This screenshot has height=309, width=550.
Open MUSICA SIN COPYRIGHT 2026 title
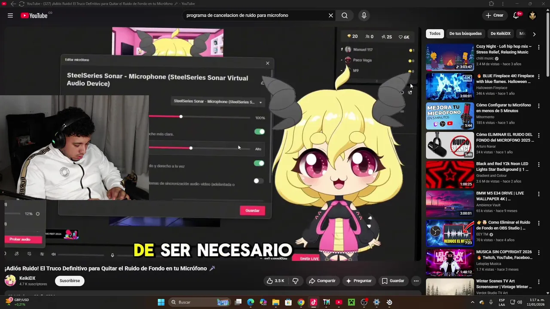click(x=504, y=255)
